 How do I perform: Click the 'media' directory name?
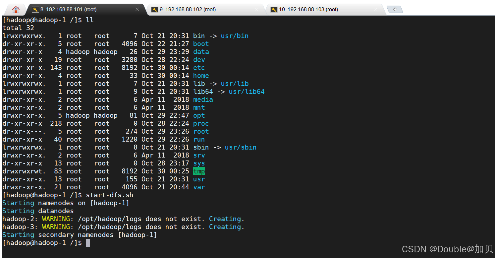point(203,99)
